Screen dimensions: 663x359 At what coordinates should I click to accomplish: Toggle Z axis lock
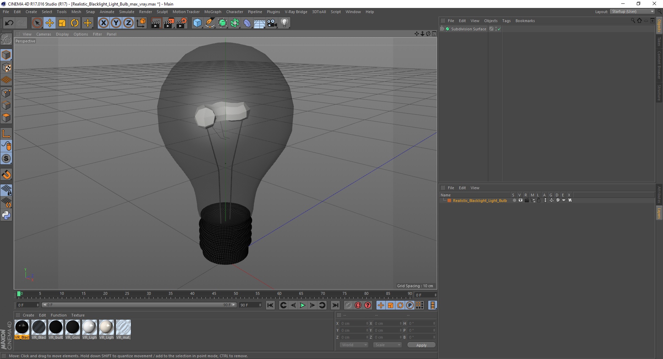(128, 23)
